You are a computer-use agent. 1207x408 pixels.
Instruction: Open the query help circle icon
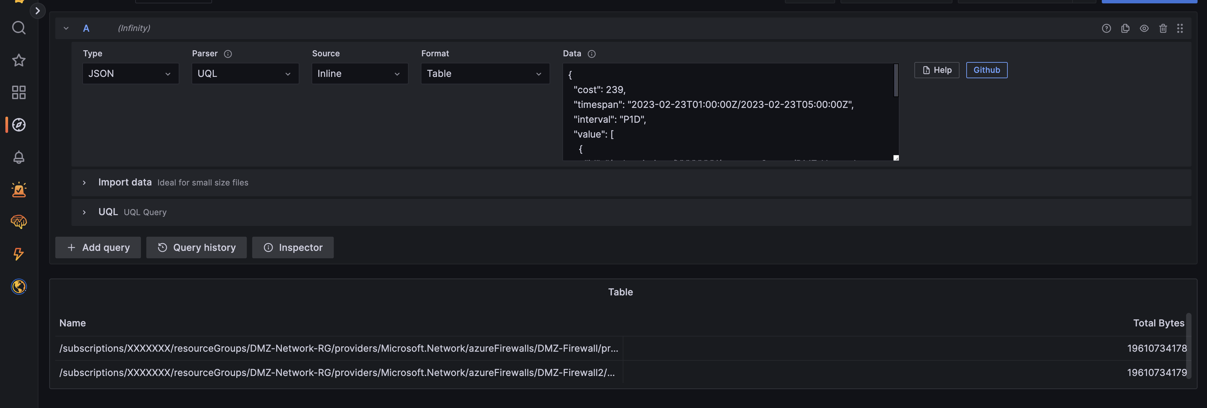click(1106, 28)
